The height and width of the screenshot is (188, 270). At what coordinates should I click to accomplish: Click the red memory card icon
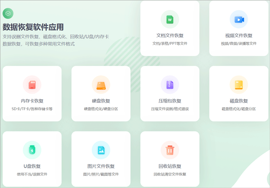coord(32,84)
